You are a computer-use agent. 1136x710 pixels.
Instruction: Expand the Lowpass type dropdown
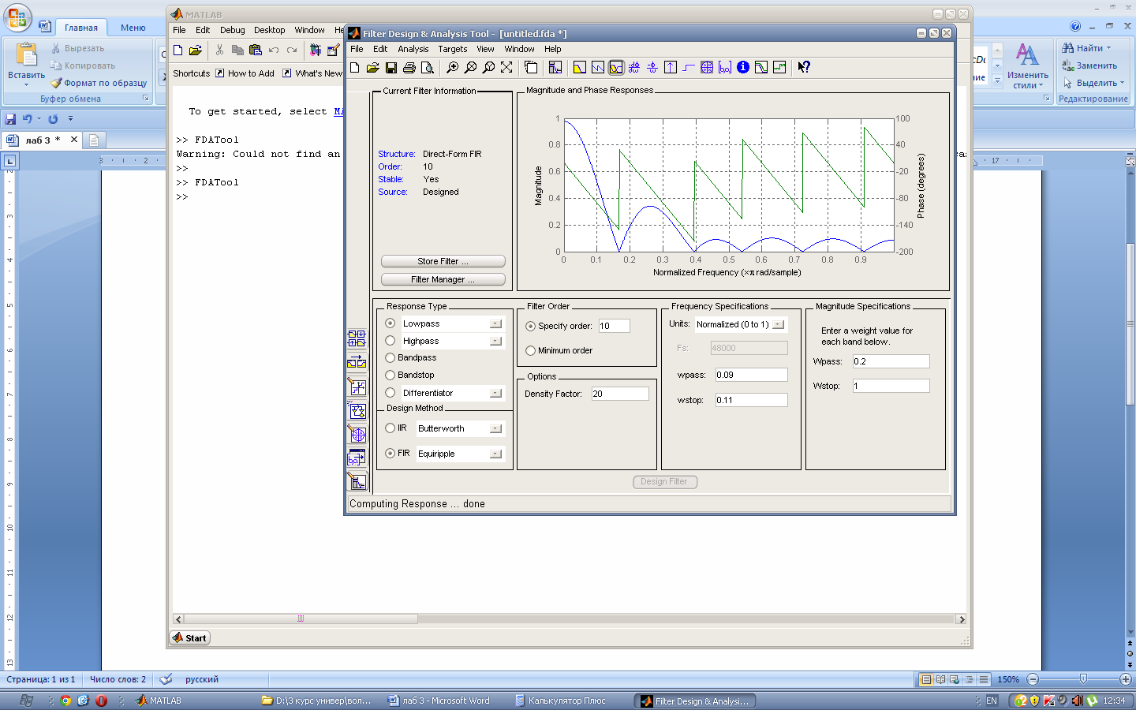tap(495, 324)
